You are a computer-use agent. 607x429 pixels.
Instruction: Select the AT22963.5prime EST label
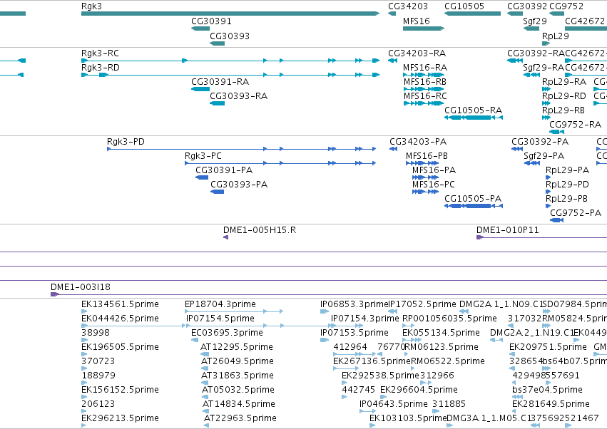[240, 418]
